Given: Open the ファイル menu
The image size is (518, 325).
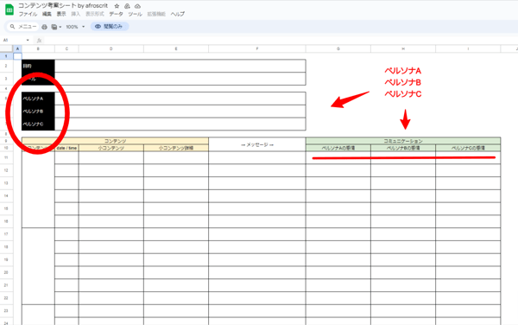Looking at the screenshot, I should [x=28, y=14].
